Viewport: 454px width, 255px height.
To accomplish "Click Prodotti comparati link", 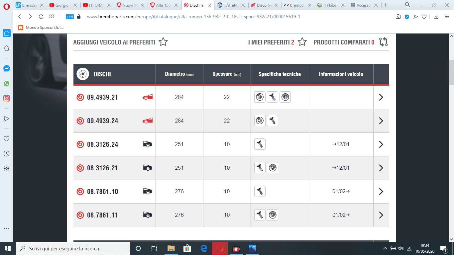I will 344,42.
